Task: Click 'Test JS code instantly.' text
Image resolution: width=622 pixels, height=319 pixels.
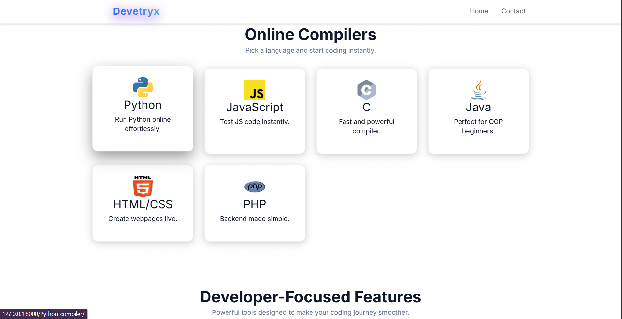Action: click(255, 122)
